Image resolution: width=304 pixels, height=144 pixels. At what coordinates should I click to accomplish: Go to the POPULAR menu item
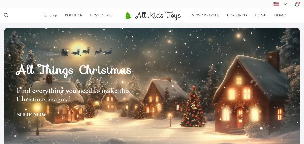tap(74, 15)
